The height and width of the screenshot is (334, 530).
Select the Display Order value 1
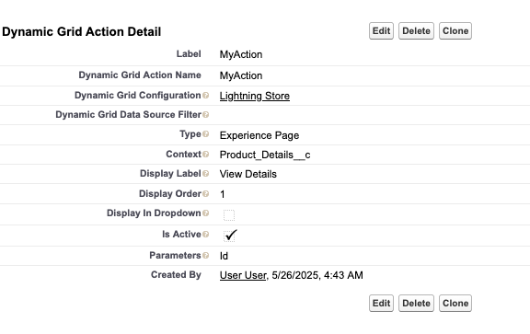(x=223, y=194)
